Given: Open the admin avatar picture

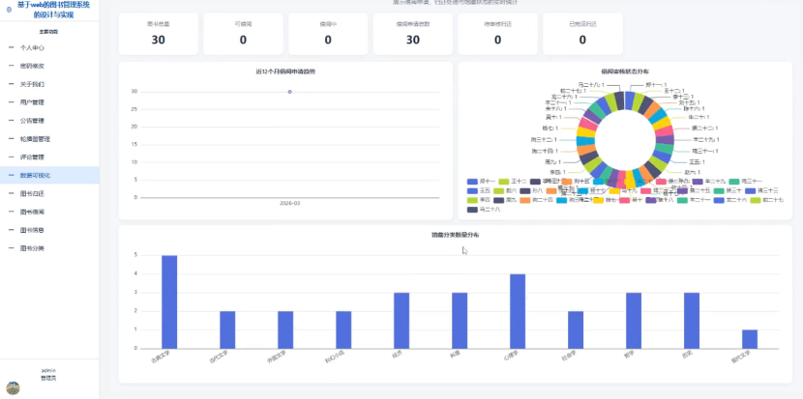Looking at the screenshot, I should coord(13,387).
